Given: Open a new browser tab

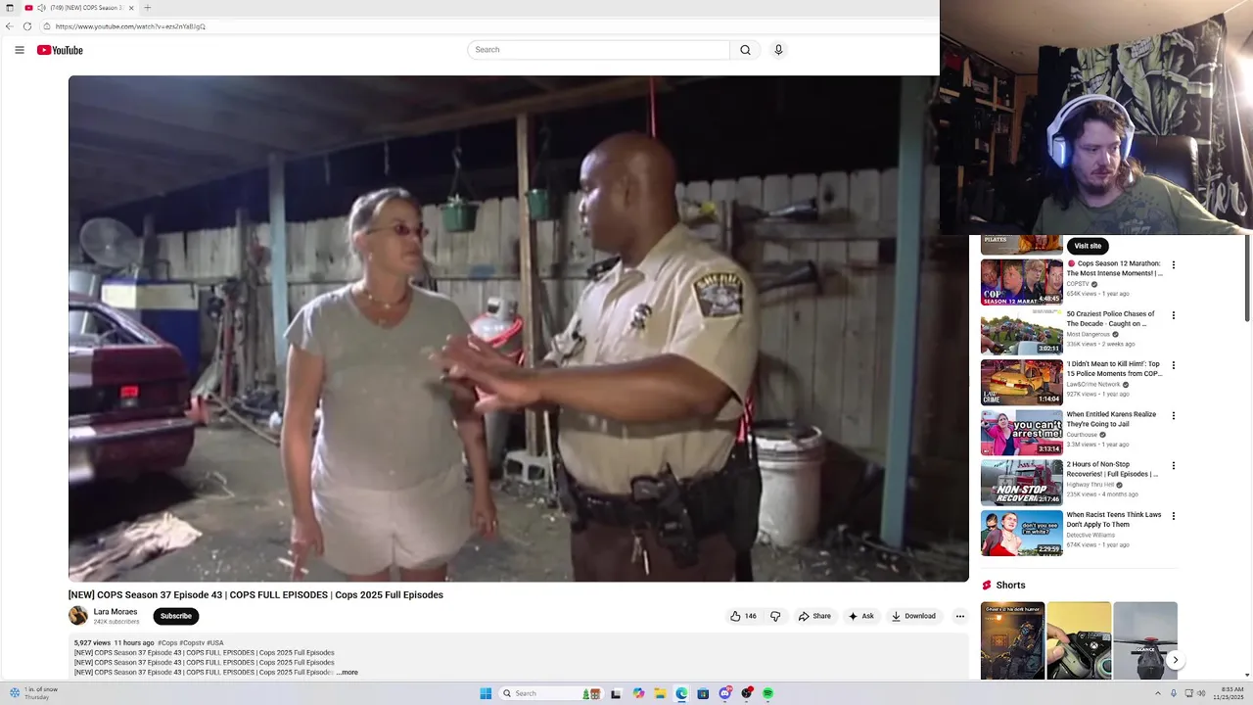Looking at the screenshot, I should click(147, 8).
